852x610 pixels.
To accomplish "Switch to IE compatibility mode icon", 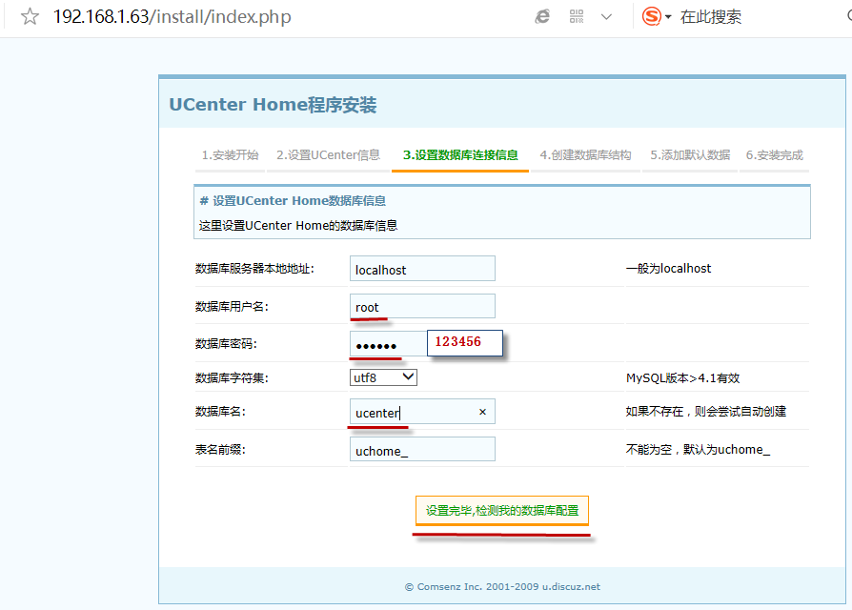I will tap(542, 17).
